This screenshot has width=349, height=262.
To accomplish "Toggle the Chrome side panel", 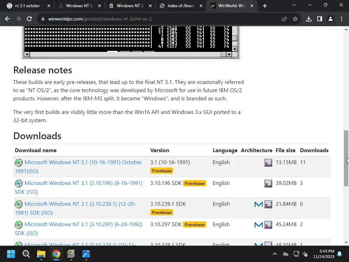I will pos(320,19).
